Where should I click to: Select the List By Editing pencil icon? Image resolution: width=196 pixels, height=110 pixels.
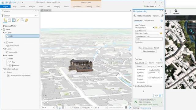[18, 20]
